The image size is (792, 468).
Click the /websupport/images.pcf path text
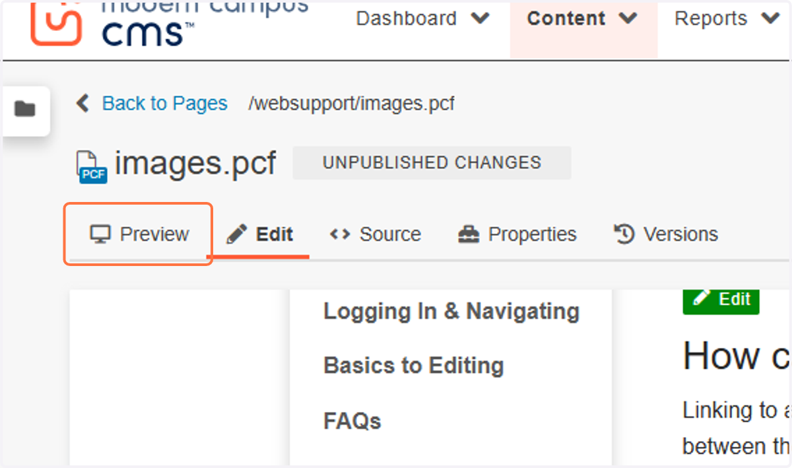click(351, 104)
